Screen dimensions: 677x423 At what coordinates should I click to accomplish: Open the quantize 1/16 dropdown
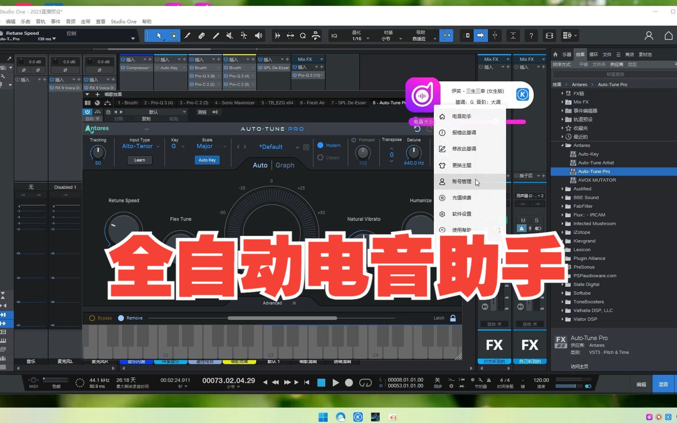(x=361, y=39)
